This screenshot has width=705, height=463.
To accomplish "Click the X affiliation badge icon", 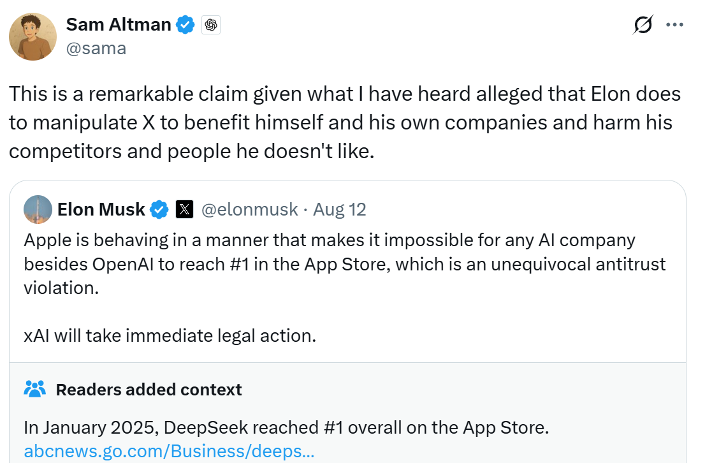I will pyautogui.click(x=184, y=209).
